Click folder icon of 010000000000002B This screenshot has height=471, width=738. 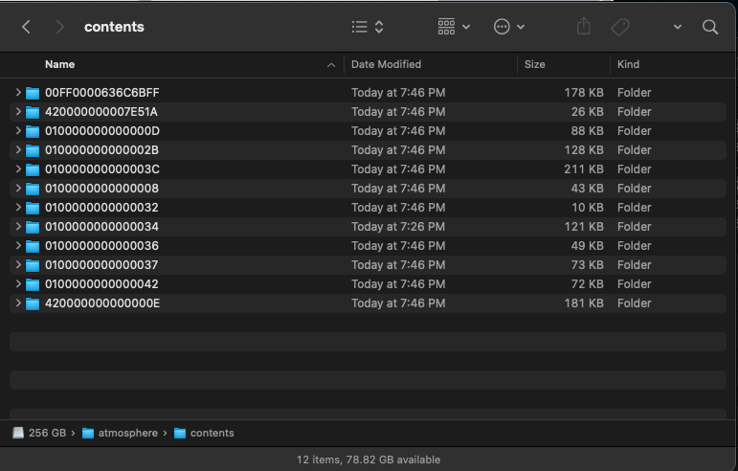[x=33, y=150]
